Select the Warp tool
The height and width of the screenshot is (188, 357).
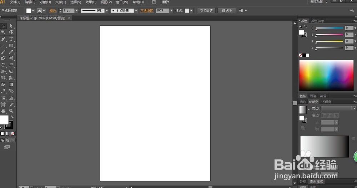click(3, 71)
